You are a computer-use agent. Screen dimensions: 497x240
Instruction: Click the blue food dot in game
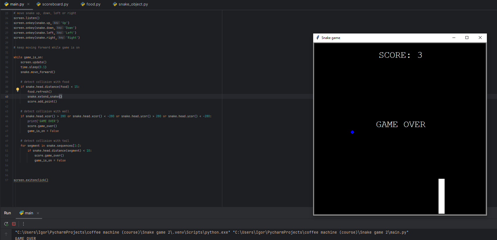pyautogui.click(x=352, y=132)
